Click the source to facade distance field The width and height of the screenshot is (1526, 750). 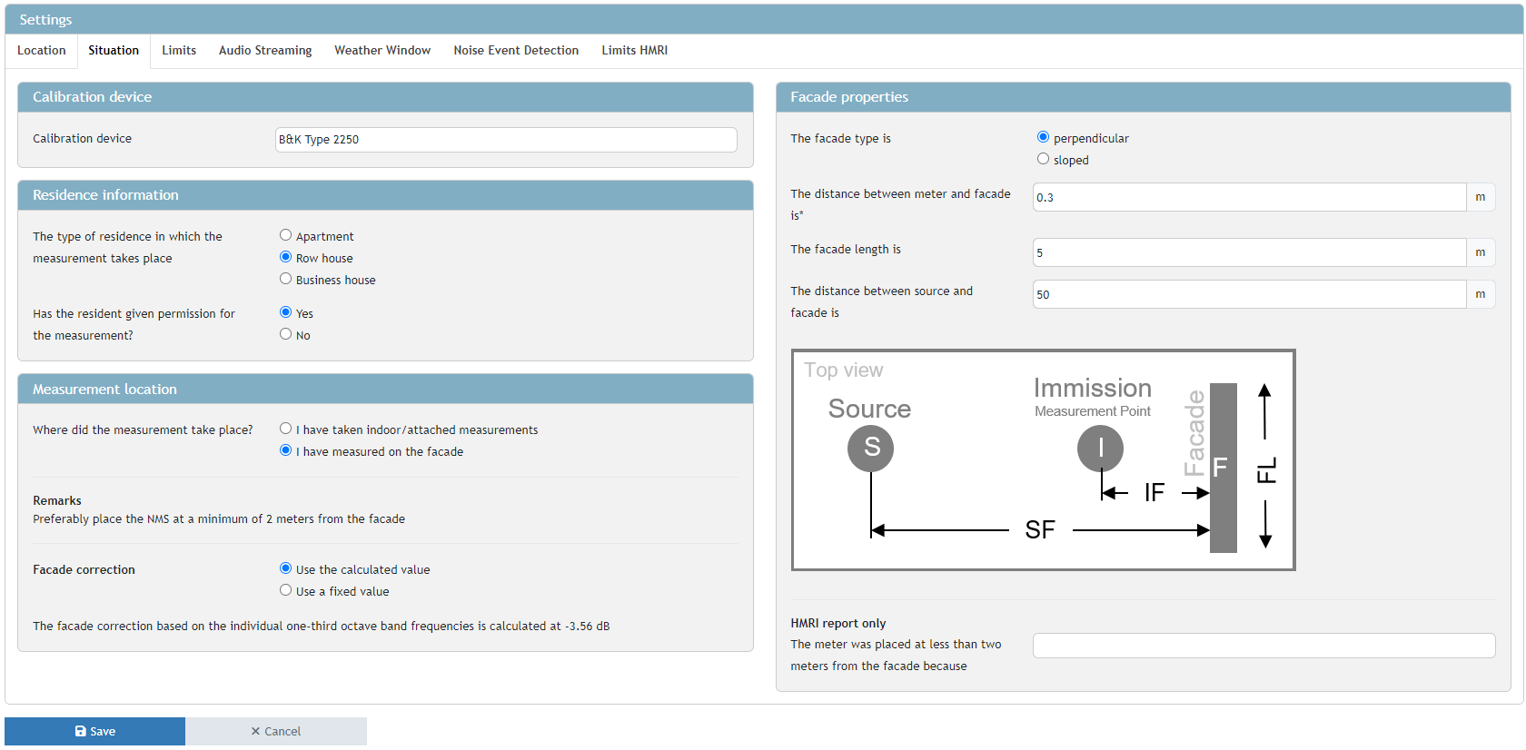(1249, 294)
